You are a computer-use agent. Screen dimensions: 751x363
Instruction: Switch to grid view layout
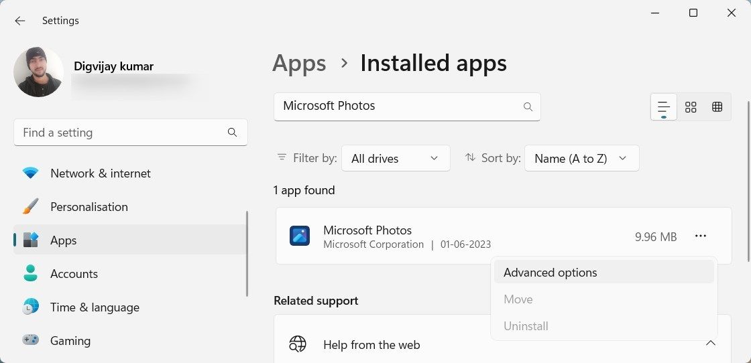coord(691,107)
